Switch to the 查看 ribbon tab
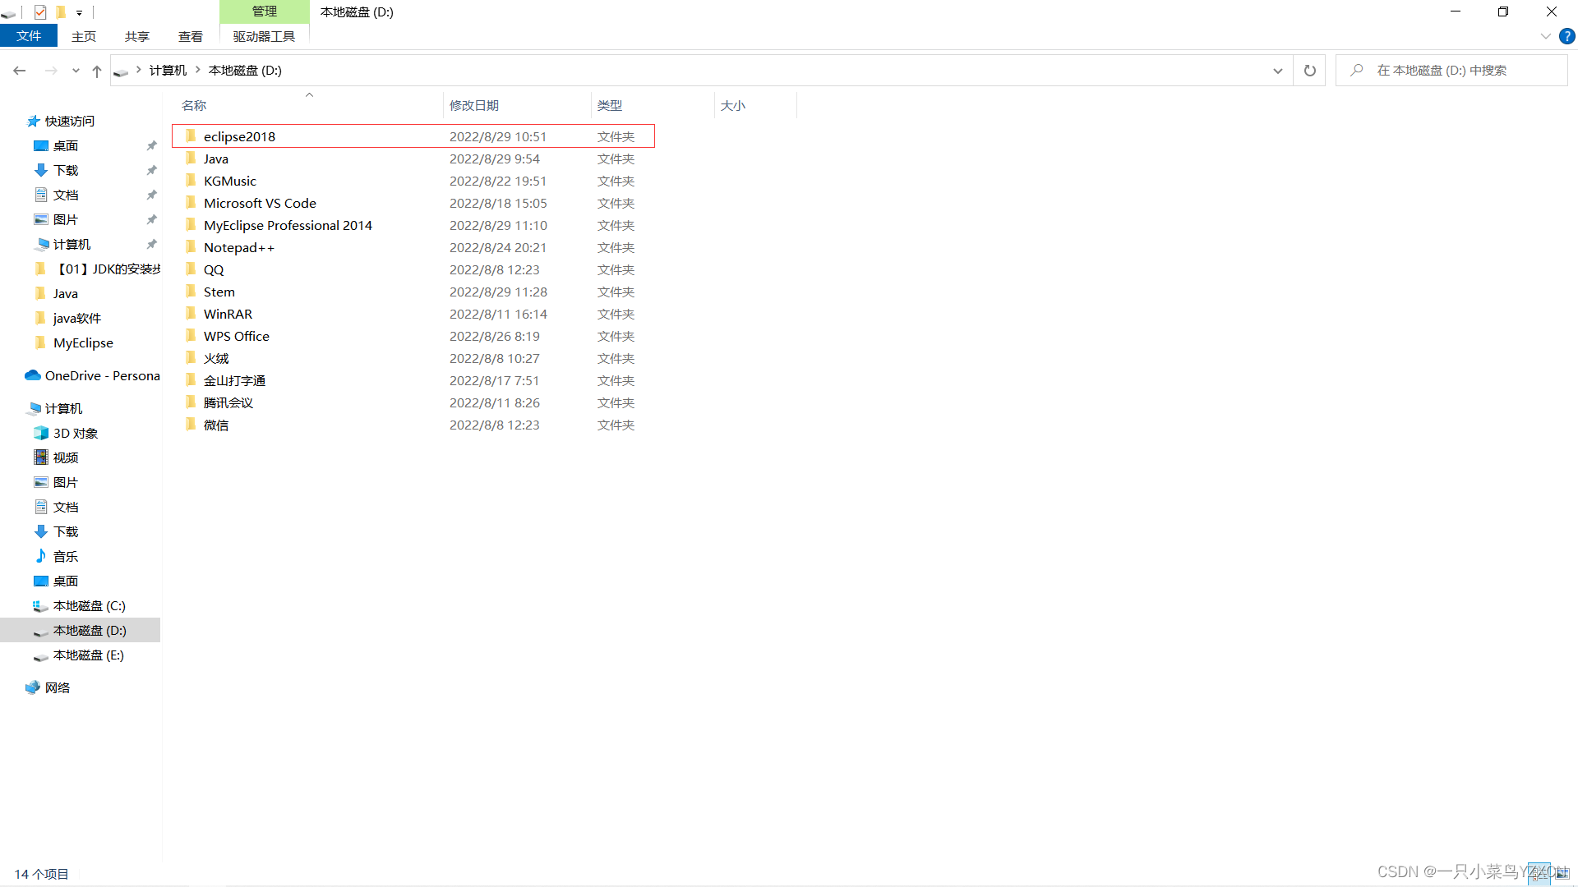The width and height of the screenshot is (1578, 887). (190, 36)
